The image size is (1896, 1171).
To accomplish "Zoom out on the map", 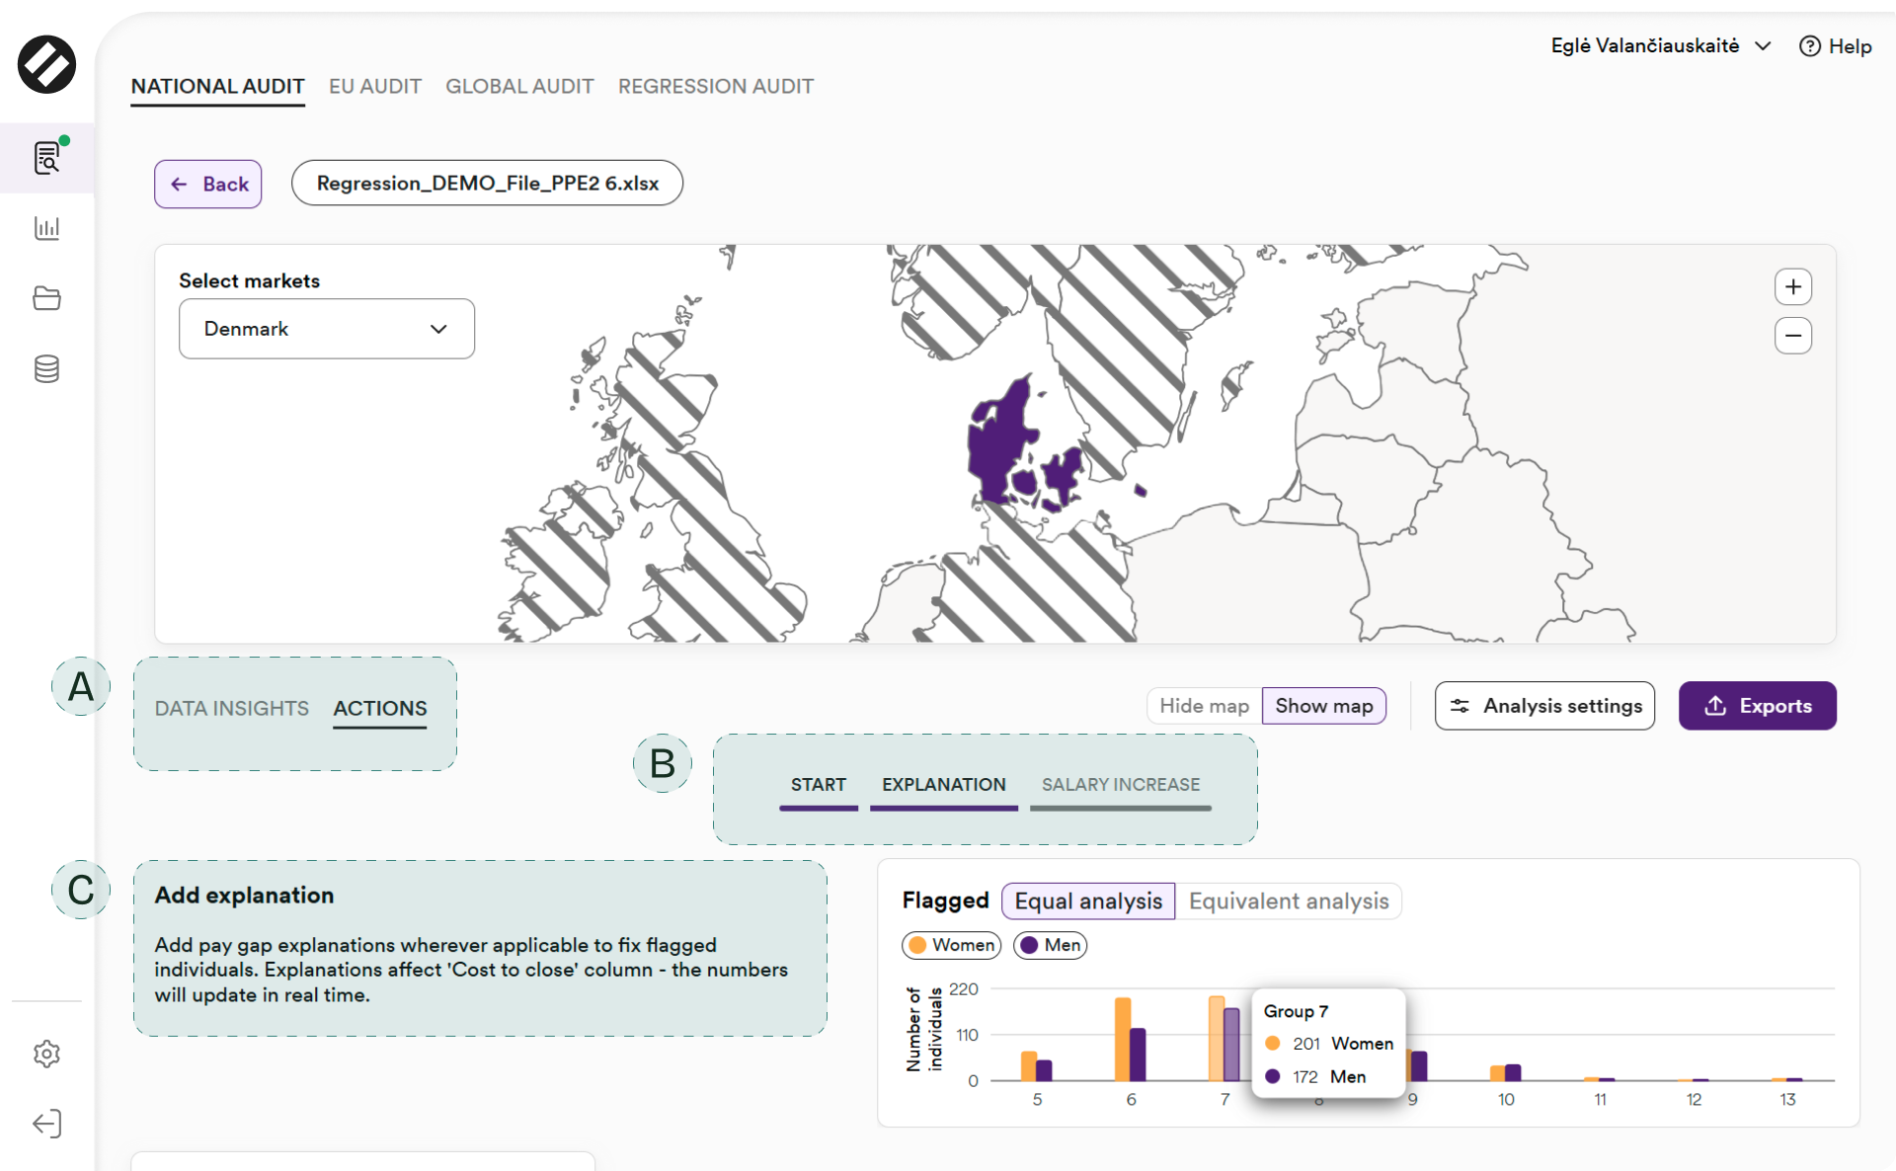I will (1792, 336).
